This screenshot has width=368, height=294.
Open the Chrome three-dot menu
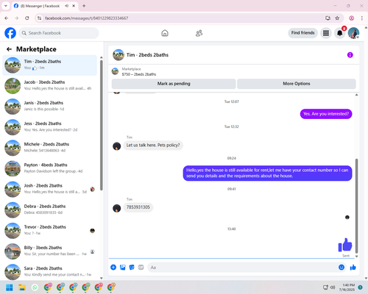coord(362,18)
